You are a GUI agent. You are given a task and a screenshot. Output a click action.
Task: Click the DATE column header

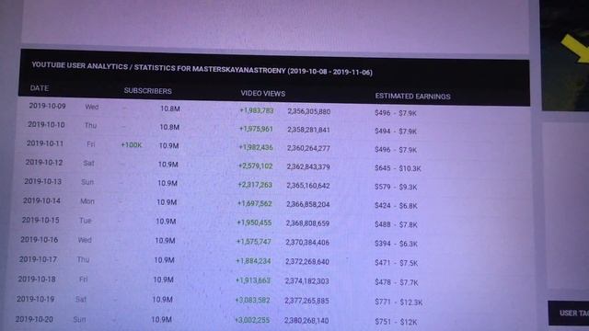[40, 88]
